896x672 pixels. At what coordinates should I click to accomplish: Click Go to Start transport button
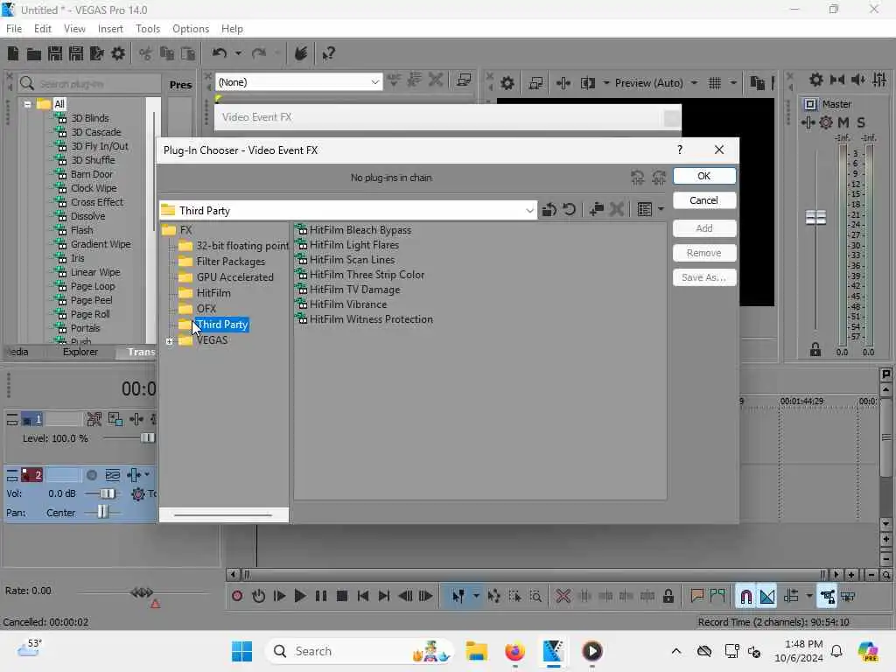pyautogui.click(x=363, y=596)
